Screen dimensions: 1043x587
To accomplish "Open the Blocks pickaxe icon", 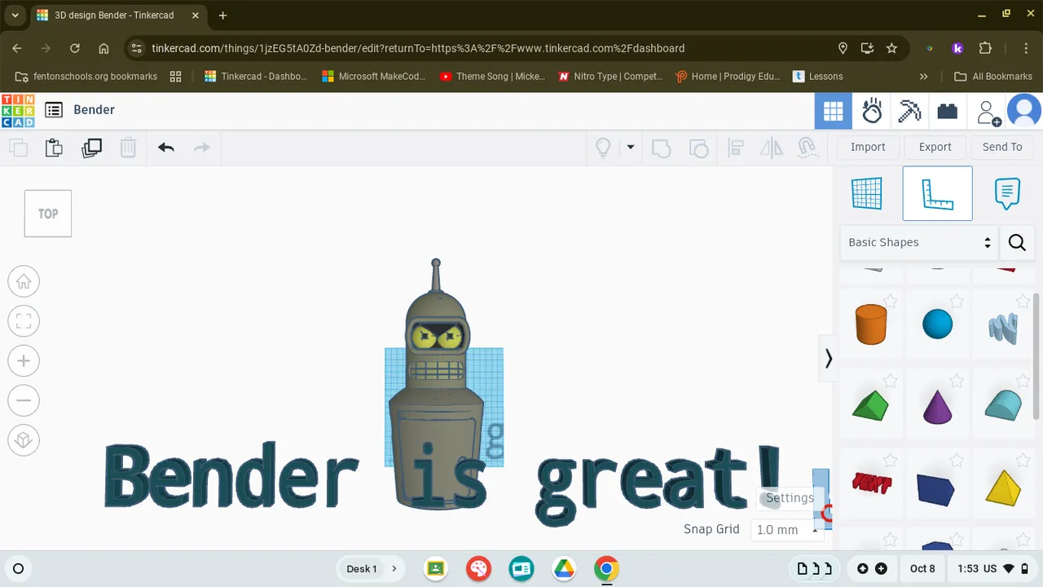I will [909, 111].
